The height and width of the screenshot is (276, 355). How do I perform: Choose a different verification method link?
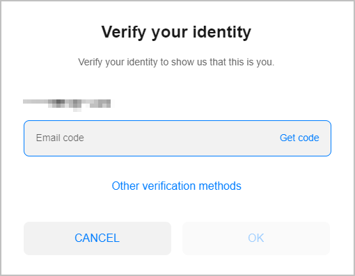(x=177, y=186)
